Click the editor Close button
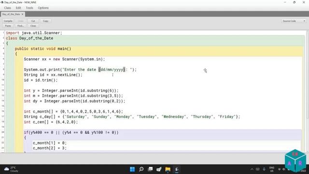This screenshot has width=309, height=174. click(x=33, y=26)
